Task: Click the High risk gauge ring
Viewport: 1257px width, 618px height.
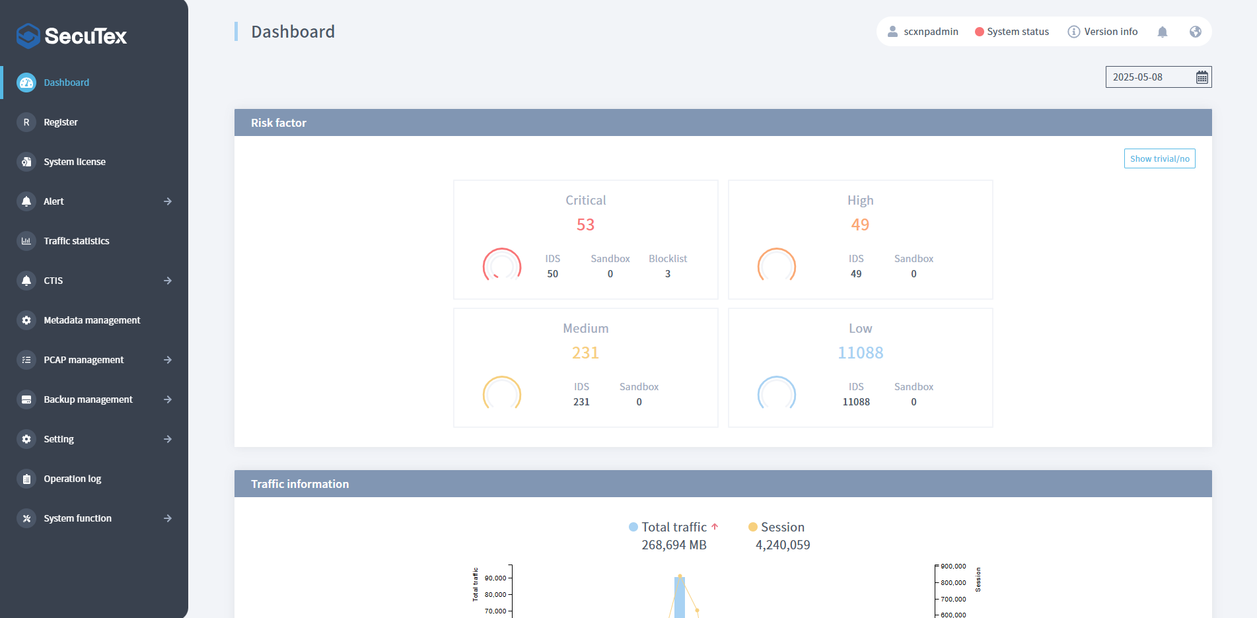Action: click(x=777, y=265)
